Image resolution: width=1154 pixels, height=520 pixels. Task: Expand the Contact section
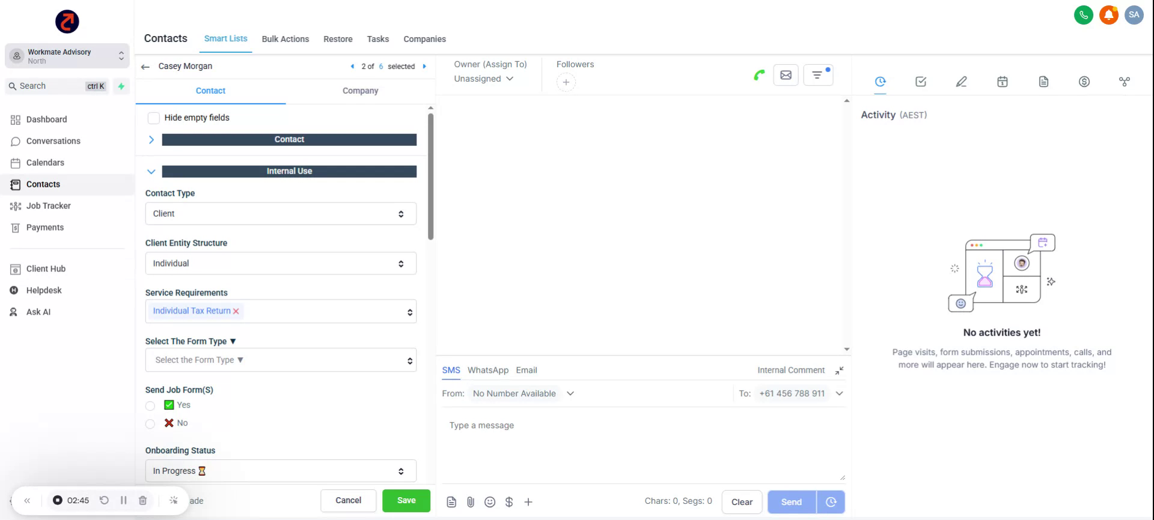click(151, 139)
